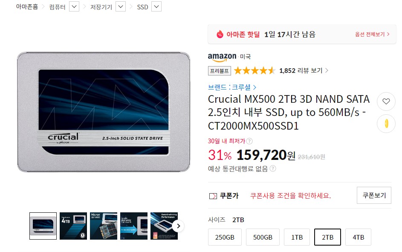The height and width of the screenshot is (252, 402).
Task: Open 옵션 전체보기 link
Action: click(x=372, y=35)
